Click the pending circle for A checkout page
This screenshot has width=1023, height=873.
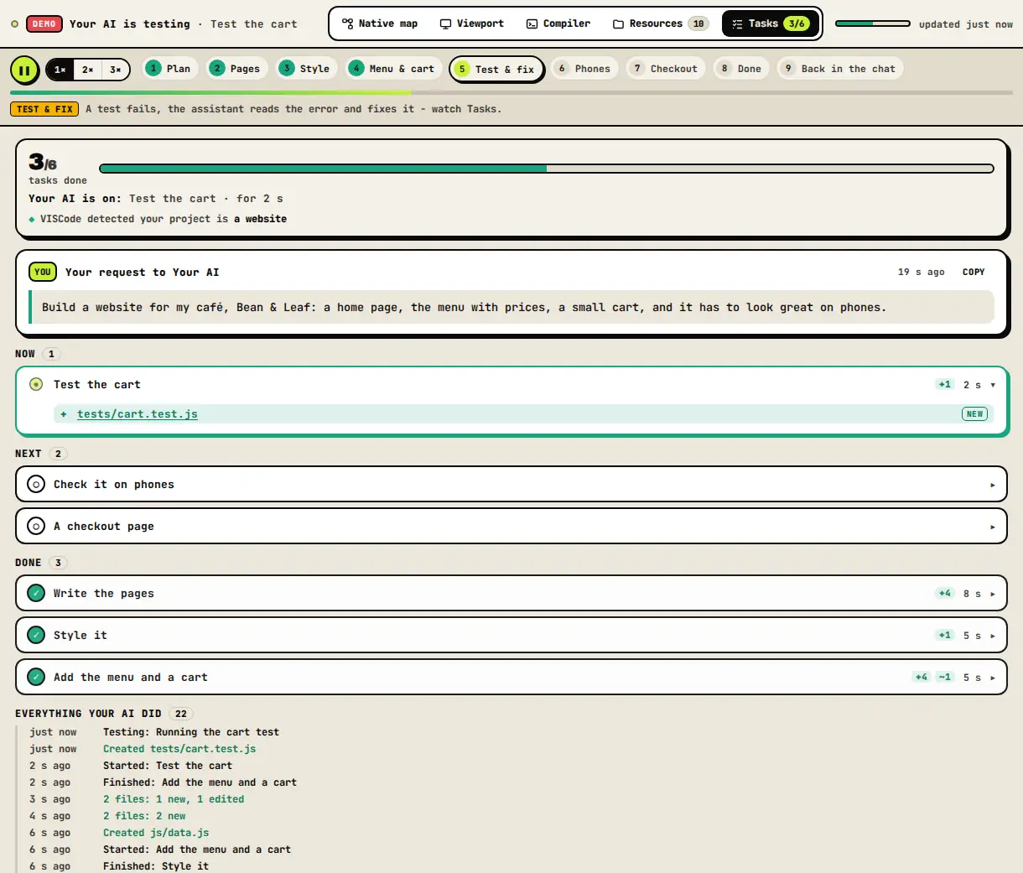coord(36,526)
